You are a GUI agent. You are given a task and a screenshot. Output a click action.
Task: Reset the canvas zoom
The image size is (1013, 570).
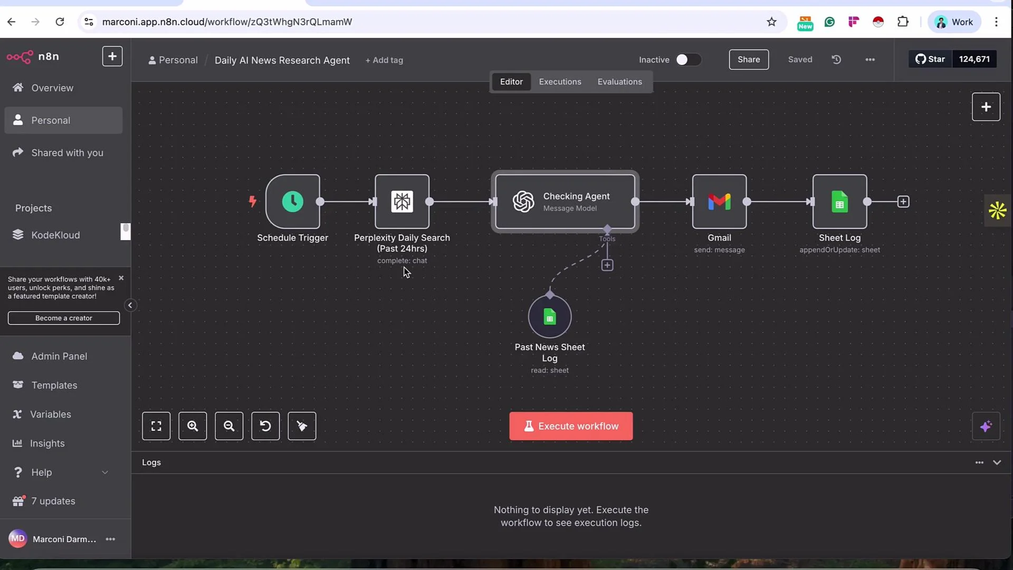(265, 426)
